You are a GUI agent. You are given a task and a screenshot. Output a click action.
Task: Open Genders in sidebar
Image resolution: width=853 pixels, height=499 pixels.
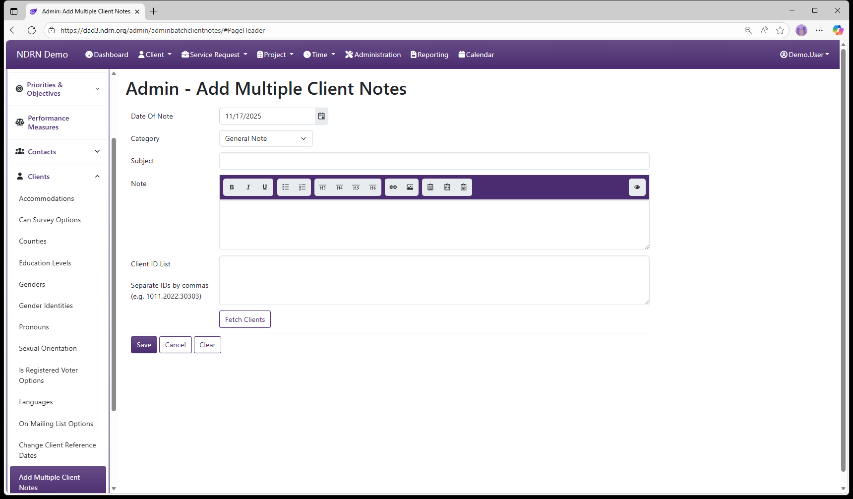pyautogui.click(x=32, y=284)
